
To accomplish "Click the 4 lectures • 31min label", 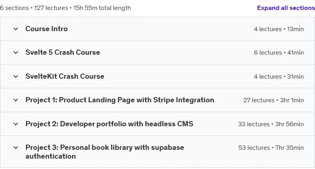I will (279, 77).
